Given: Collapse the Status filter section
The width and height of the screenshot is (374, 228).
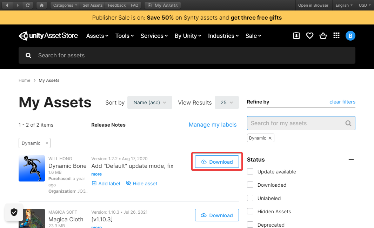Looking at the screenshot, I should [x=351, y=159].
